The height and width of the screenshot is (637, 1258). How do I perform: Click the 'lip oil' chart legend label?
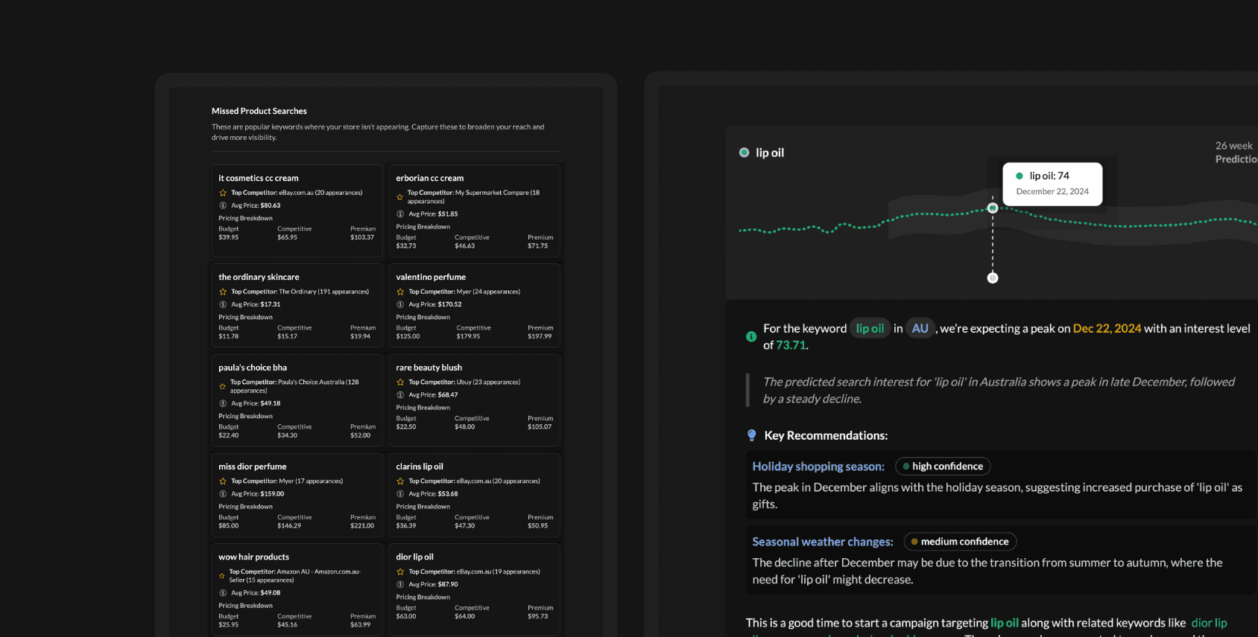click(770, 153)
